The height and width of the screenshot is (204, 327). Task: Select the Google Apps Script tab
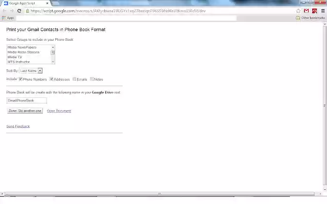tap(25, 4)
